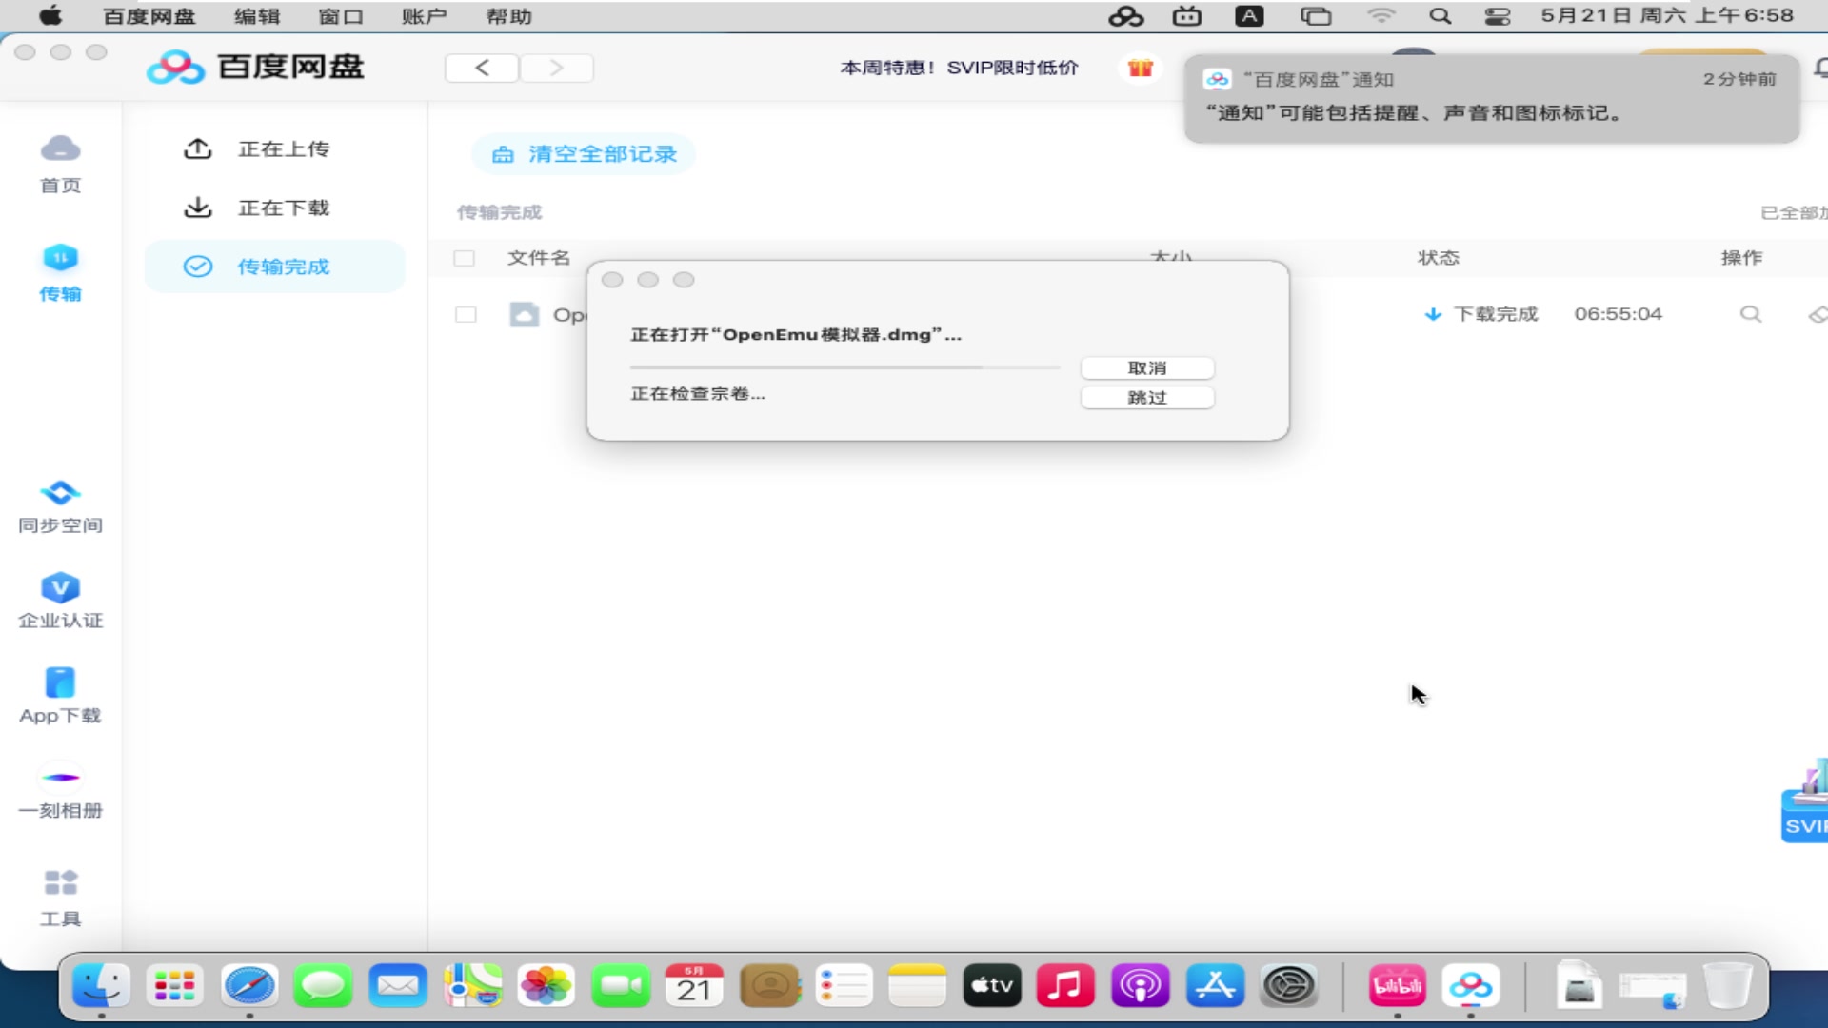Open 同步空间 sync space

[60, 507]
